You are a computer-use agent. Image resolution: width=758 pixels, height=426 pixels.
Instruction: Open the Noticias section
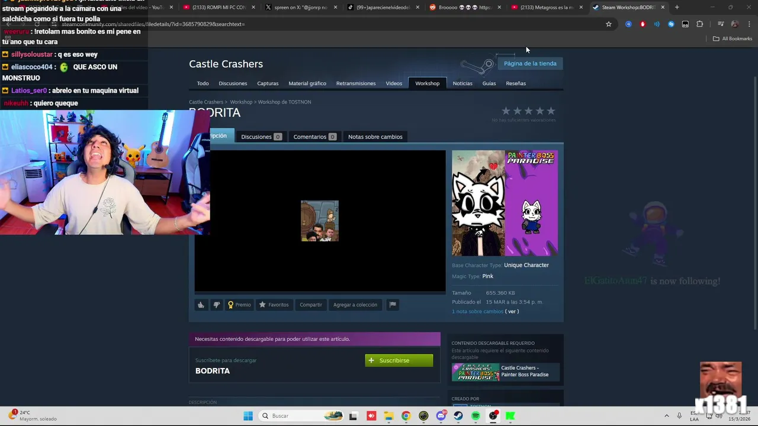[462, 83]
